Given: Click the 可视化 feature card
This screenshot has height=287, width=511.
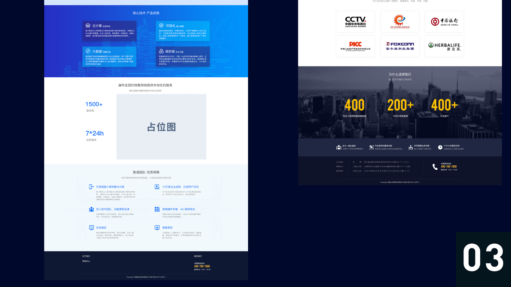Looking at the screenshot, I should pos(183,31).
